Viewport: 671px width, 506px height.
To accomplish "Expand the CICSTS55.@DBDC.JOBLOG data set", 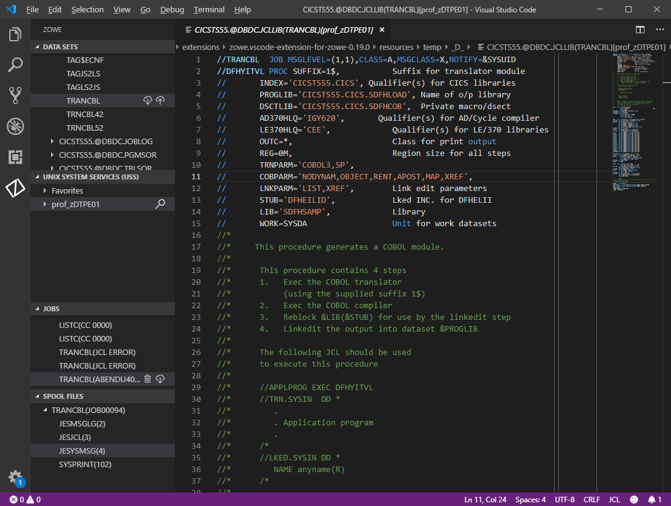I will (x=53, y=142).
